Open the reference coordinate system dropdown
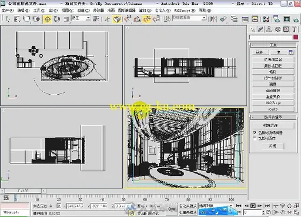The height and width of the screenshot is (217, 301). 81,18
